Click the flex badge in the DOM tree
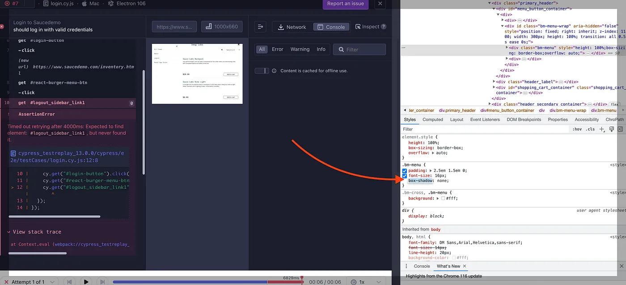This screenshot has width=626, height=285. click(614, 104)
